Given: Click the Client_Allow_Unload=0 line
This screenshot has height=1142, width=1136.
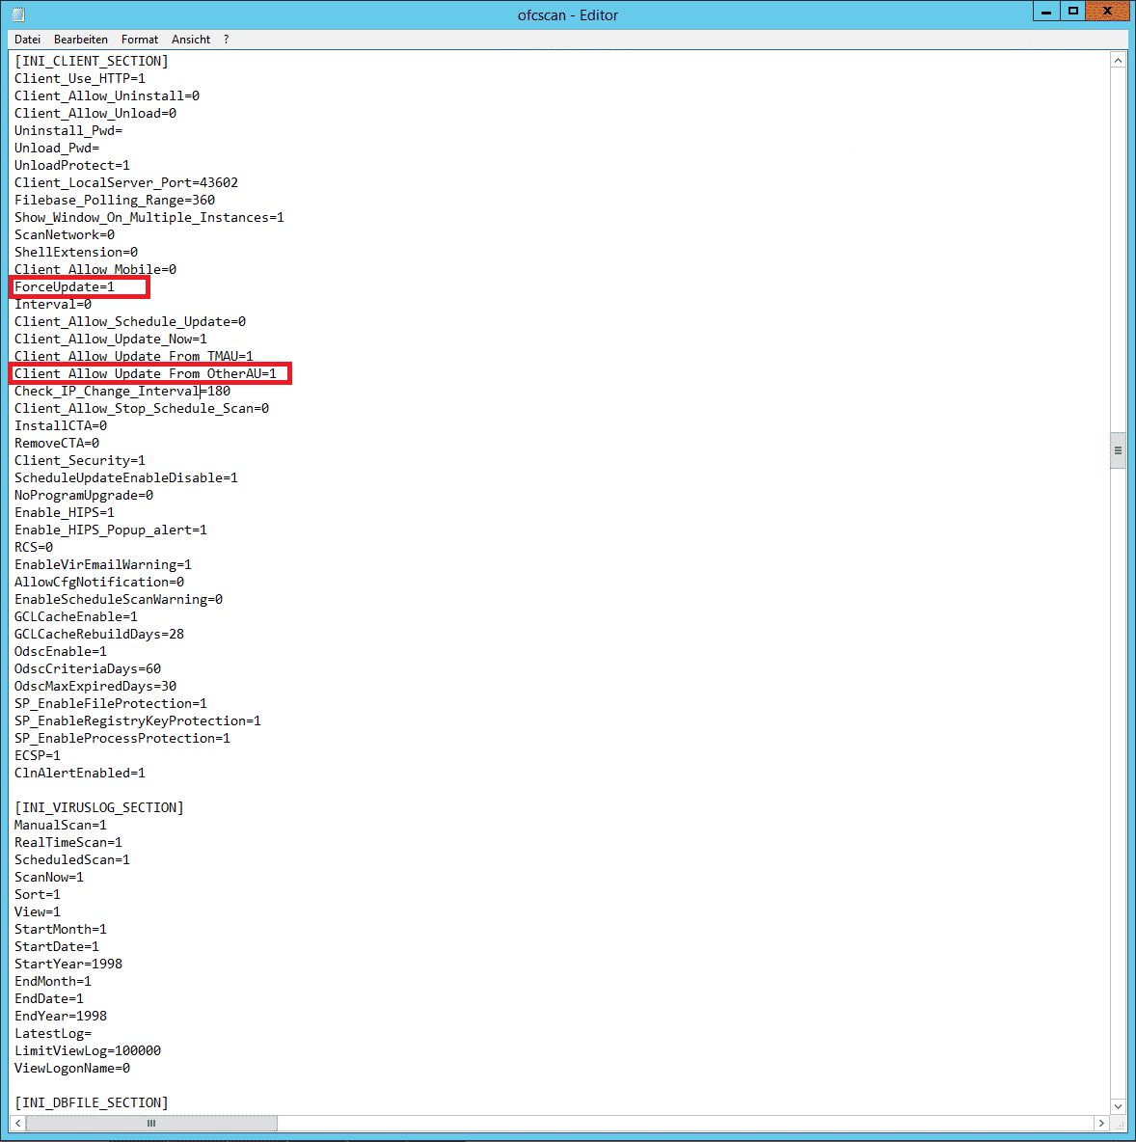Looking at the screenshot, I should click(95, 114).
